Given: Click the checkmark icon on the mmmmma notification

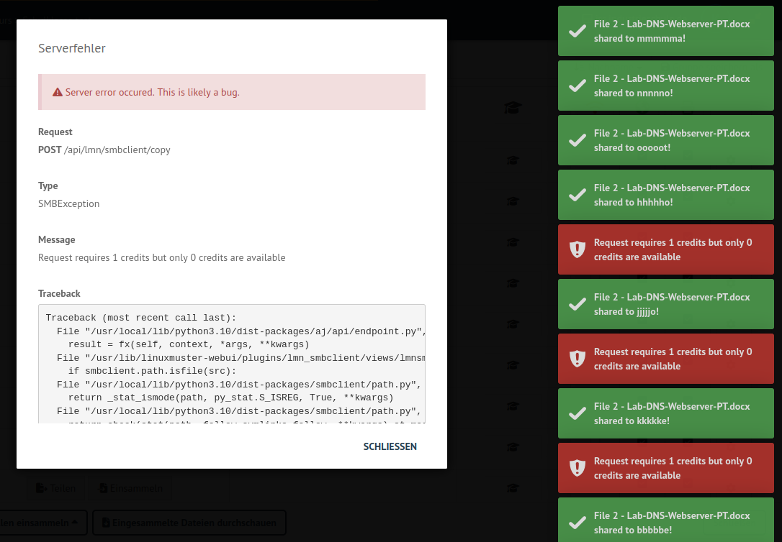Looking at the screenshot, I should pos(577,31).
